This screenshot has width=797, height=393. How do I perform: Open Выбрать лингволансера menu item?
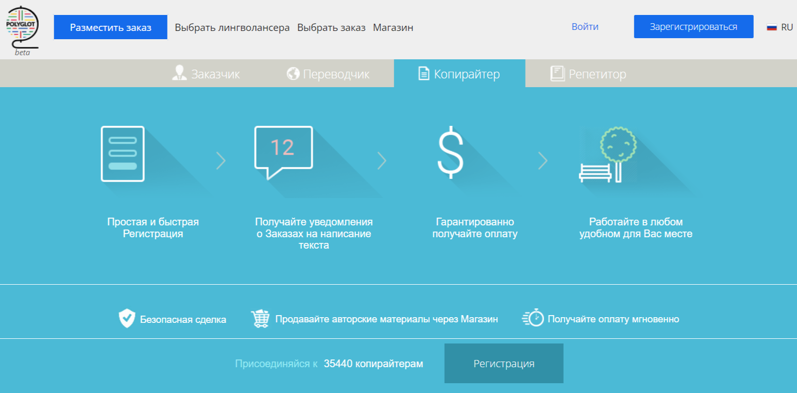[x=232, y=27]
